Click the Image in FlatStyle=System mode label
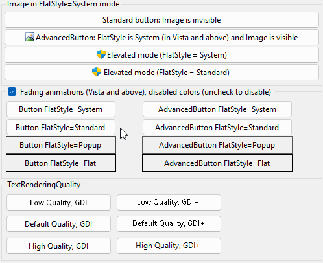This screenshot has height=263, width=323. [x=64, y=4]
